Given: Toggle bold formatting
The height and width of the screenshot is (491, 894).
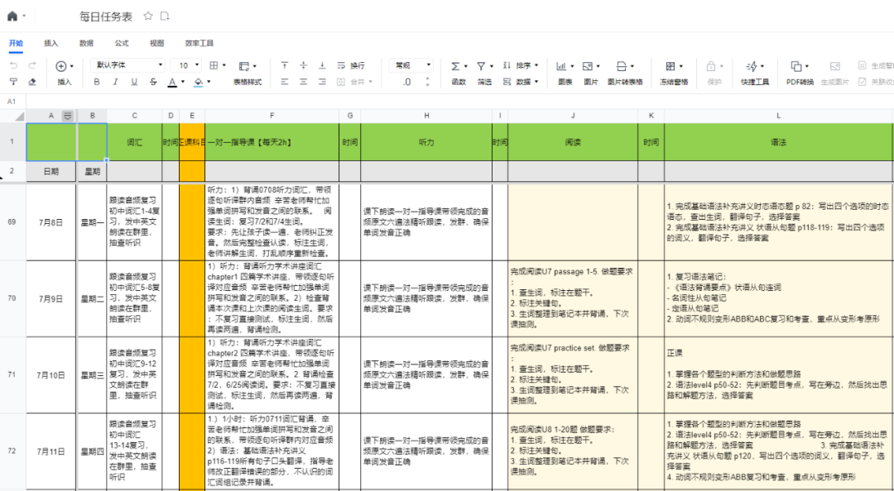Looking at the screenshot, I should tap(96, 82).
